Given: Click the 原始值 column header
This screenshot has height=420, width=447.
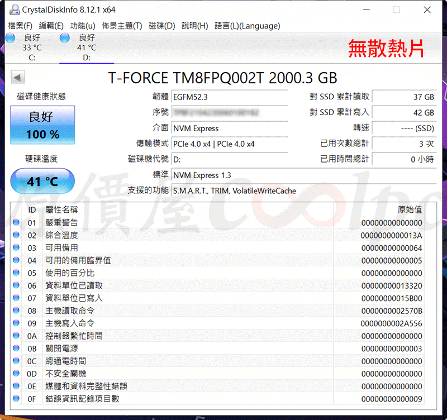Looking at the screenshot, I should [x=410, y=209].
